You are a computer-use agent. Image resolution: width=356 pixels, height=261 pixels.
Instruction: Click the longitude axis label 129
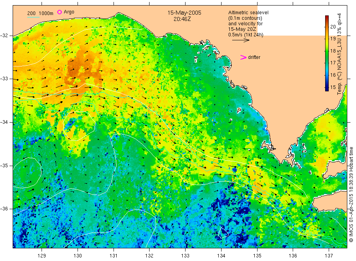point(42,256)
